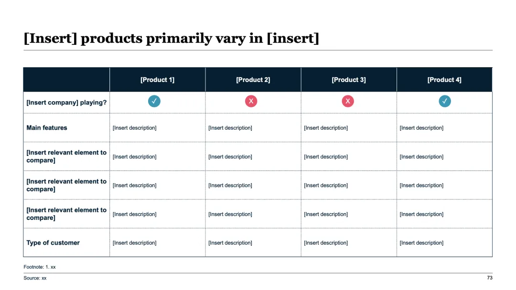Screen dimensions: 516x290
Task: Select the [Product 1] column header
Action: [x=157, y=80]
